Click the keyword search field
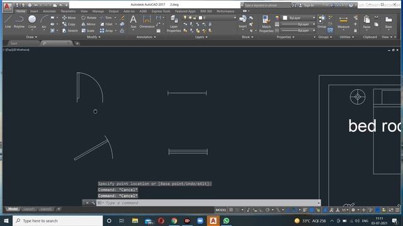This screenshot has width=403, height=226. tap(267, 5)
